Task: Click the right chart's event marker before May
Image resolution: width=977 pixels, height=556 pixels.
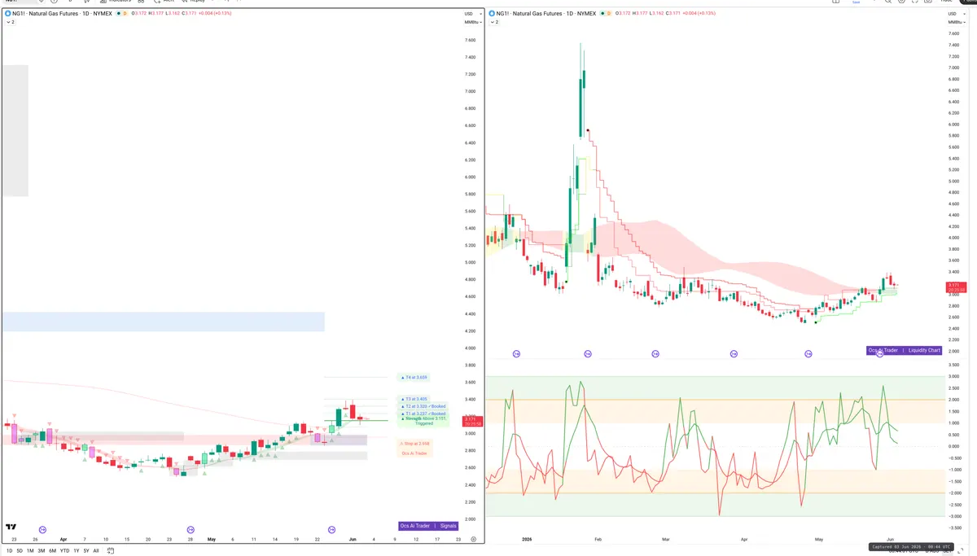Action: click(x=808, y=353)
